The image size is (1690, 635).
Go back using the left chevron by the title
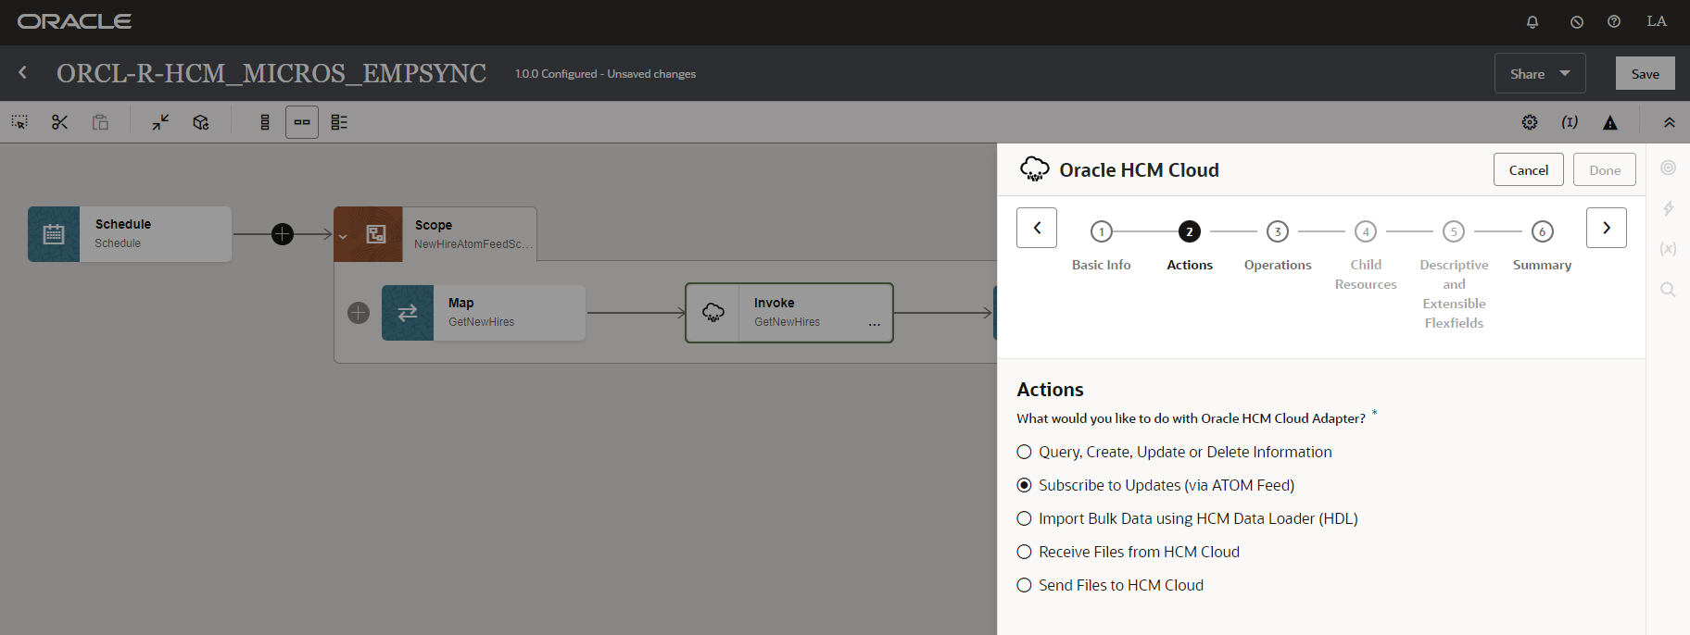[23, 72]
